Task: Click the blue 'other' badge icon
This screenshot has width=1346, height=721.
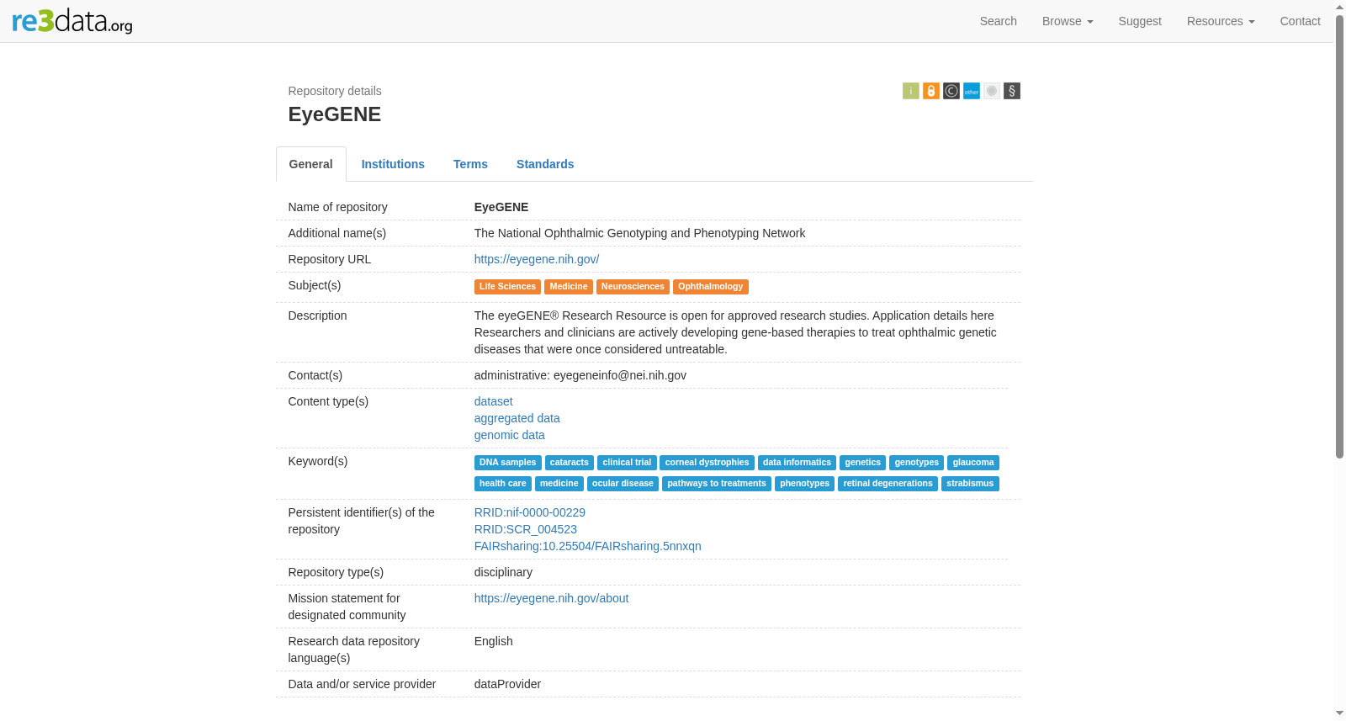Action: 972,91
